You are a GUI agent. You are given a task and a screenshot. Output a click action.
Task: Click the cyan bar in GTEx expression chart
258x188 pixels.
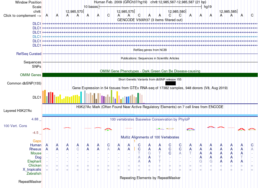(81, 97)
